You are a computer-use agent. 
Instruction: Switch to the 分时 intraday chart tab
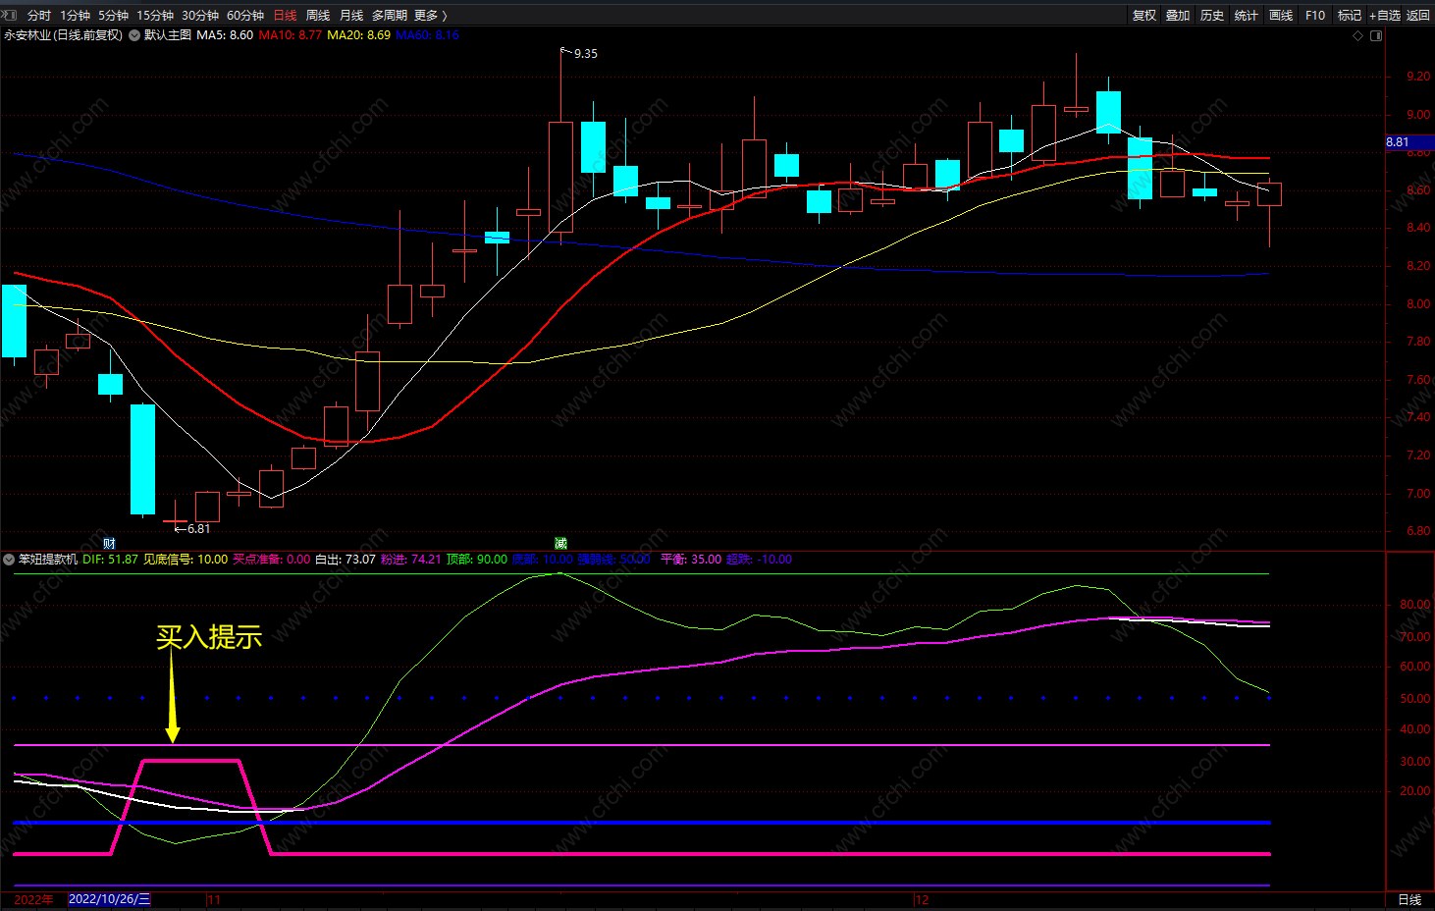pos(39,16)
